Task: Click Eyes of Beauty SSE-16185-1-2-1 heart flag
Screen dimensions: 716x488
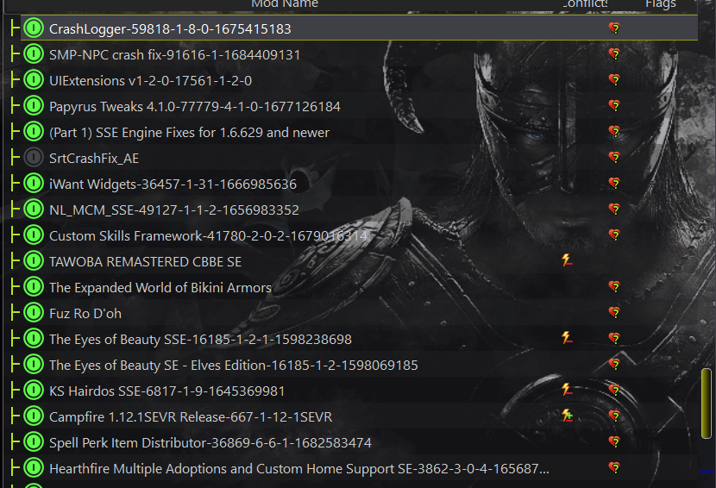Action: point(614,339)
